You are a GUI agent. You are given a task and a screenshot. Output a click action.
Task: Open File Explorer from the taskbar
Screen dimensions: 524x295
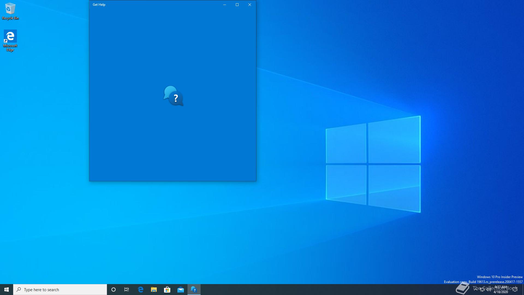click(154, 290)
